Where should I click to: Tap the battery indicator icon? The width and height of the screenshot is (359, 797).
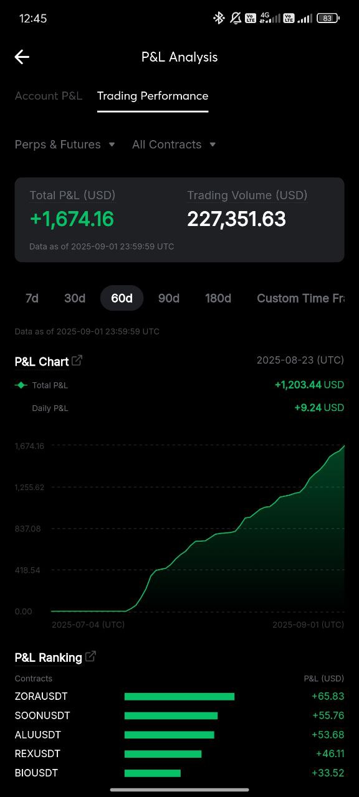pyautogui.click(x=328, y=18)
